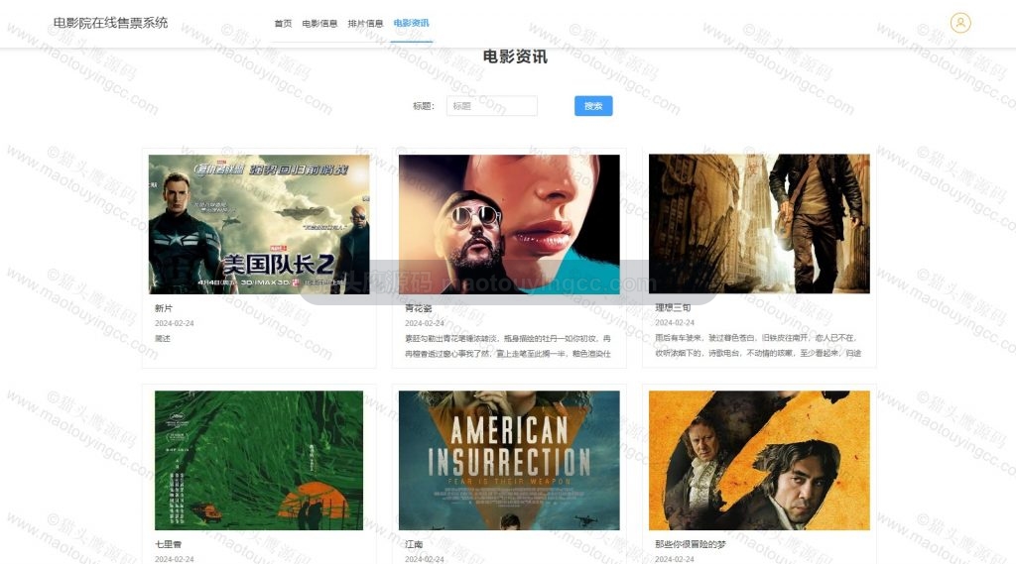Viewport: 1016px width, 564px height.
Task: Click the 标题: label beside search field
Action: [424, 106]
